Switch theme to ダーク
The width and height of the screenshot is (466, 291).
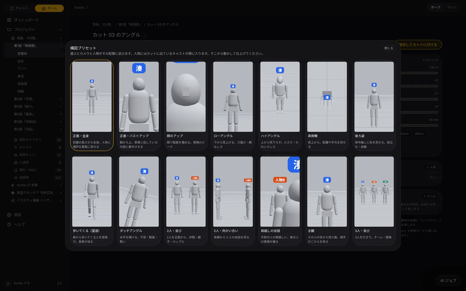click(x=435, y=7)
